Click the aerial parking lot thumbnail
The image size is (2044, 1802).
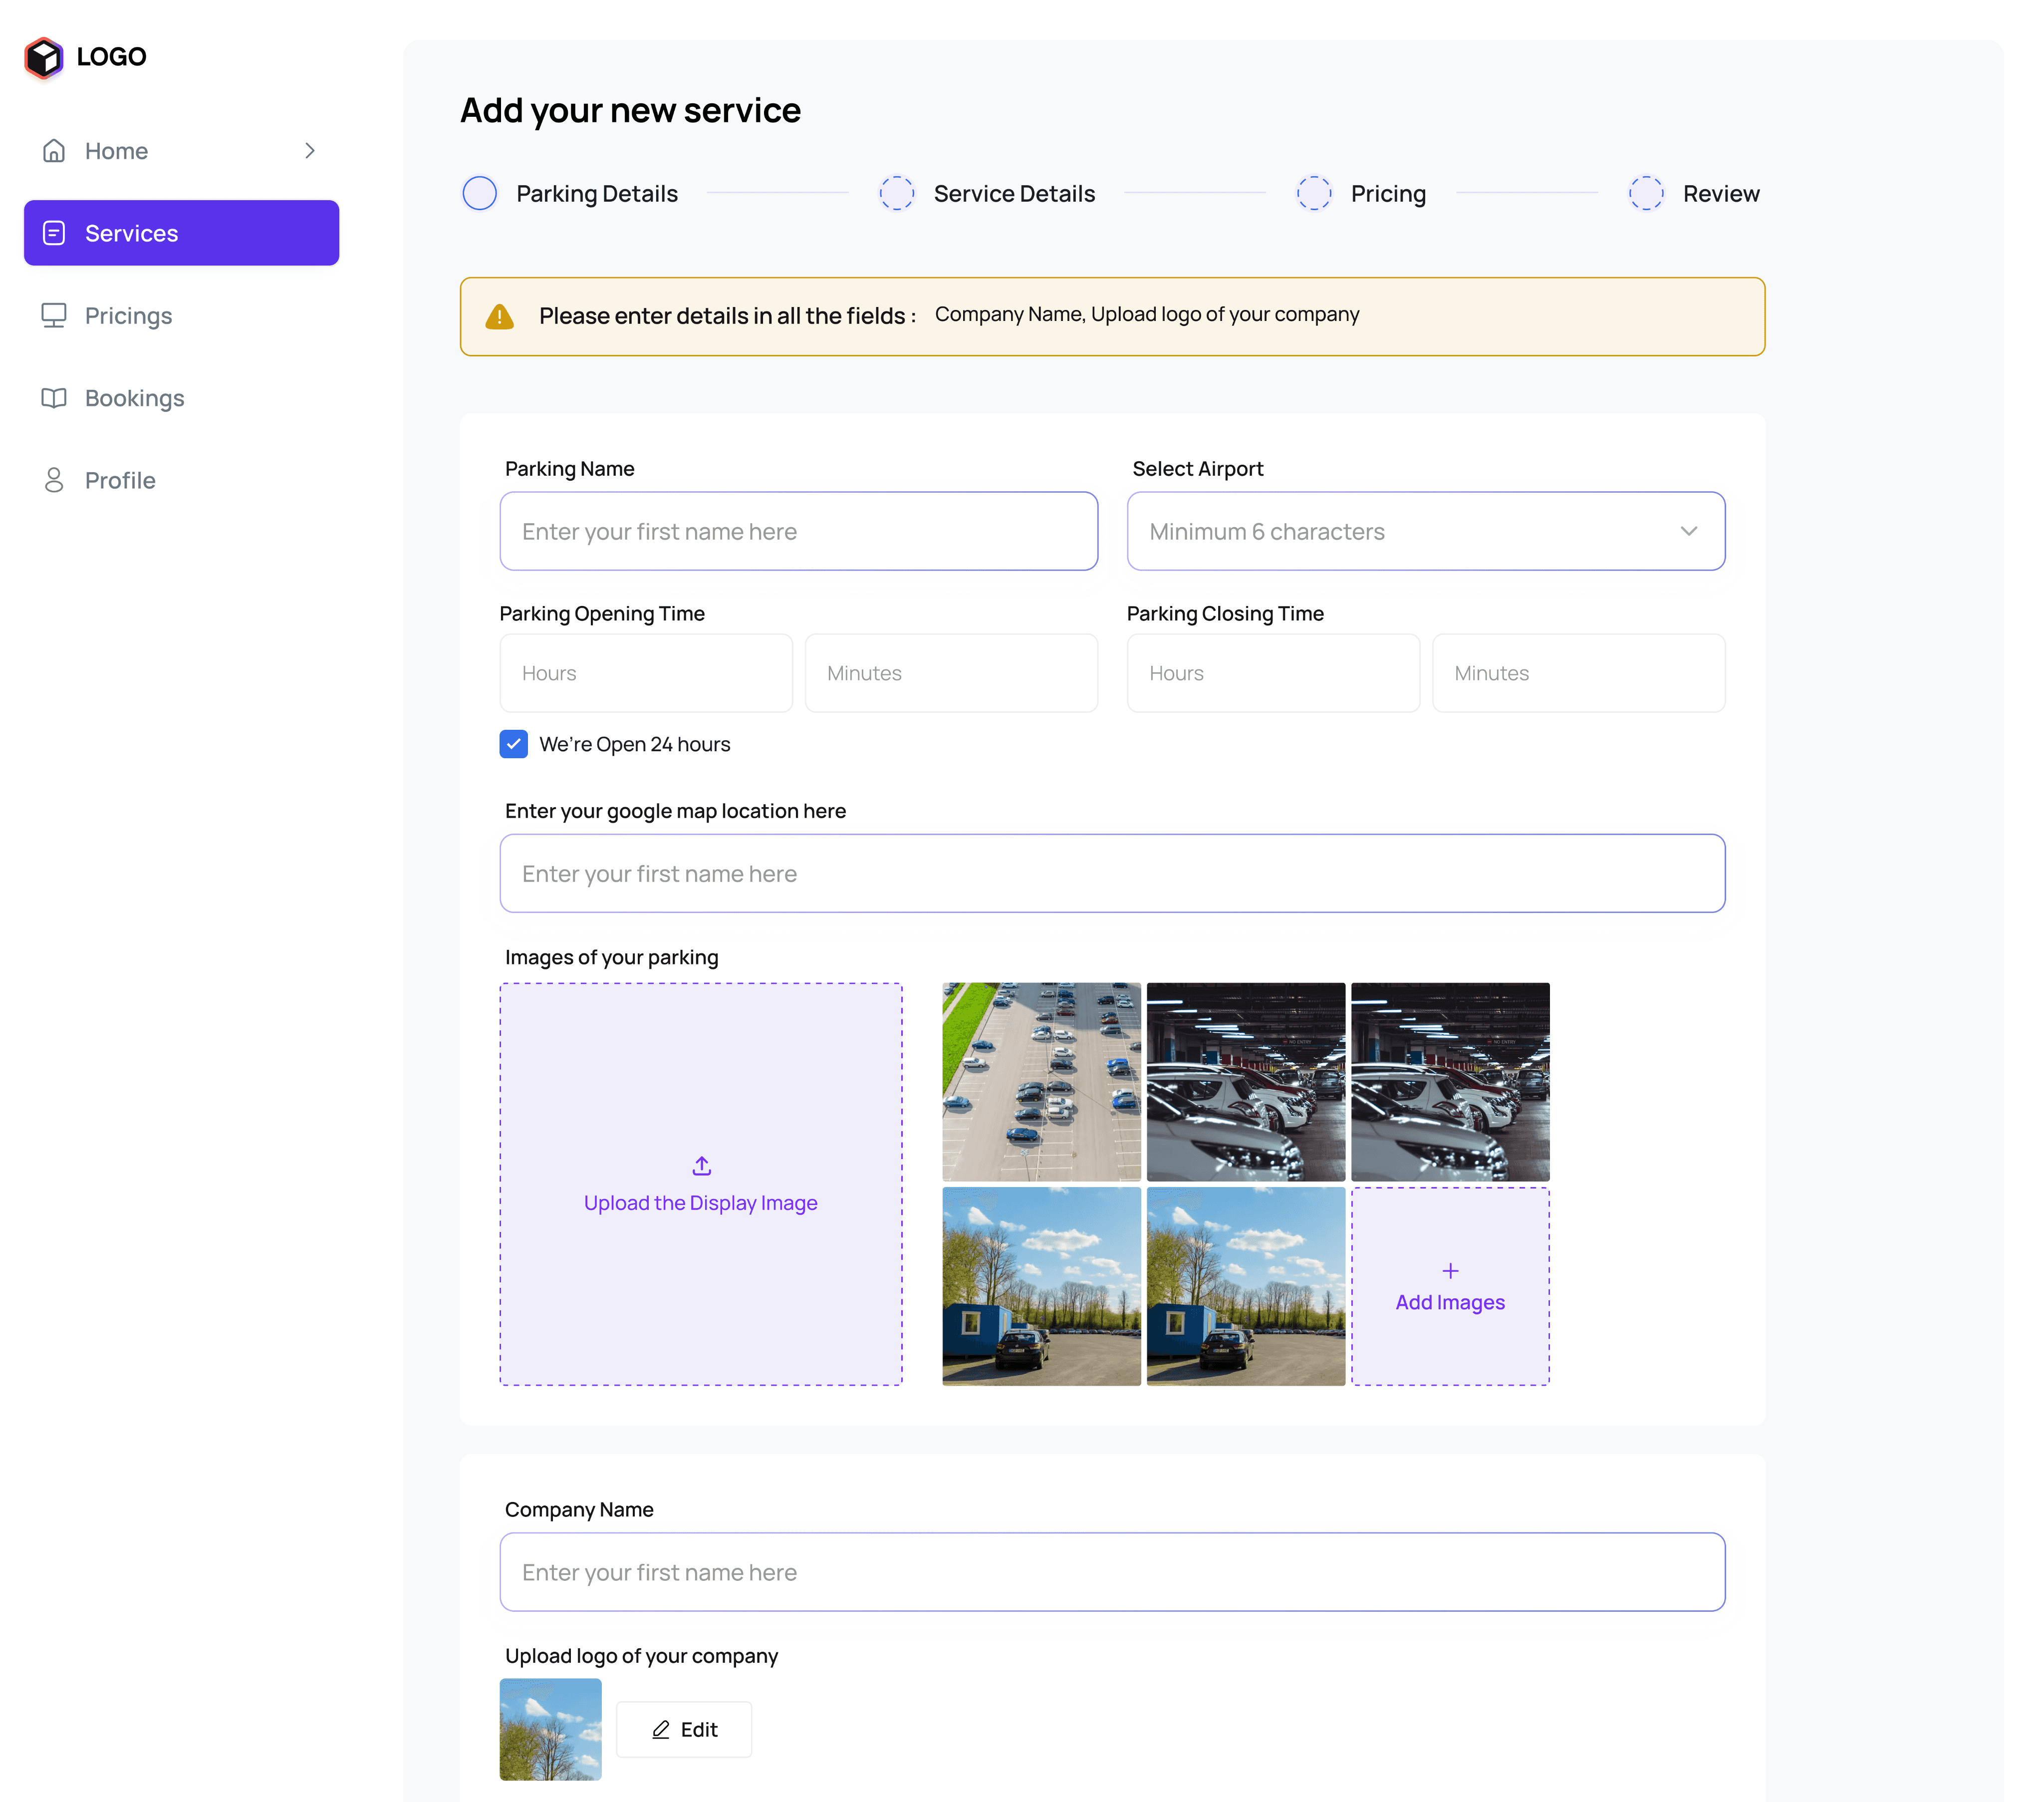[x=1041, y=1082]
